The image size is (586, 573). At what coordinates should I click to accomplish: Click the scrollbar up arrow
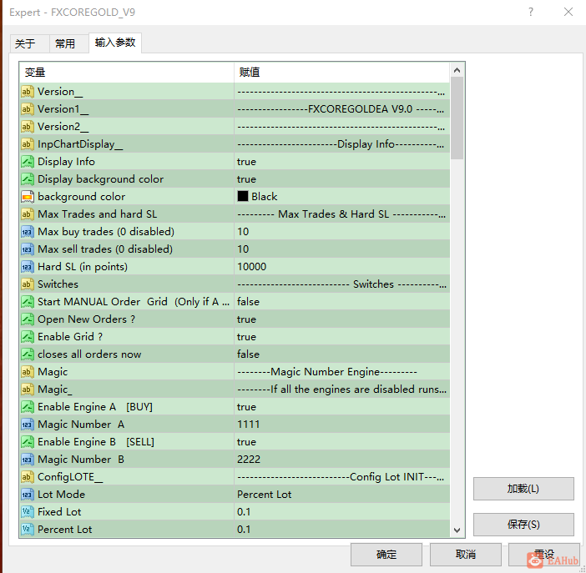click(457, 70)
